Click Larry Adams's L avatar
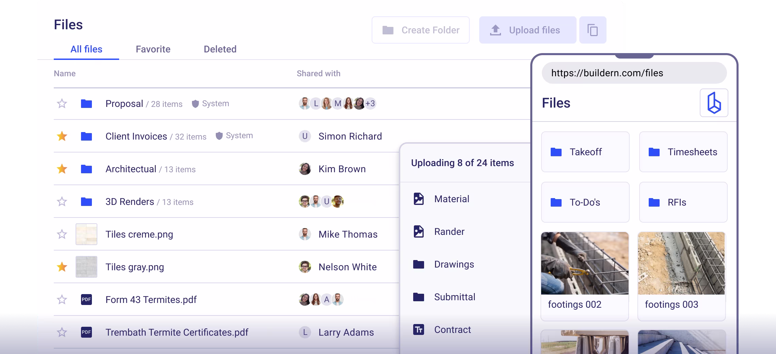The image size is (776, 354). (x=305, y=332)
